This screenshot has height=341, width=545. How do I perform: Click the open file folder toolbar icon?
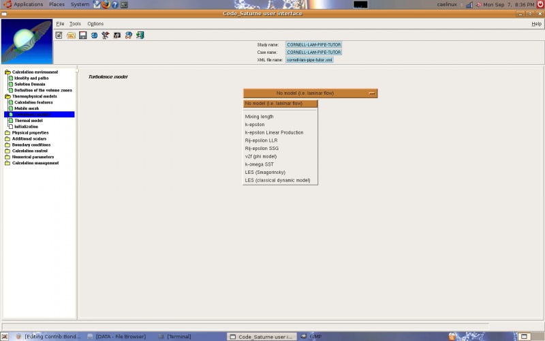[x=71, y=35]
